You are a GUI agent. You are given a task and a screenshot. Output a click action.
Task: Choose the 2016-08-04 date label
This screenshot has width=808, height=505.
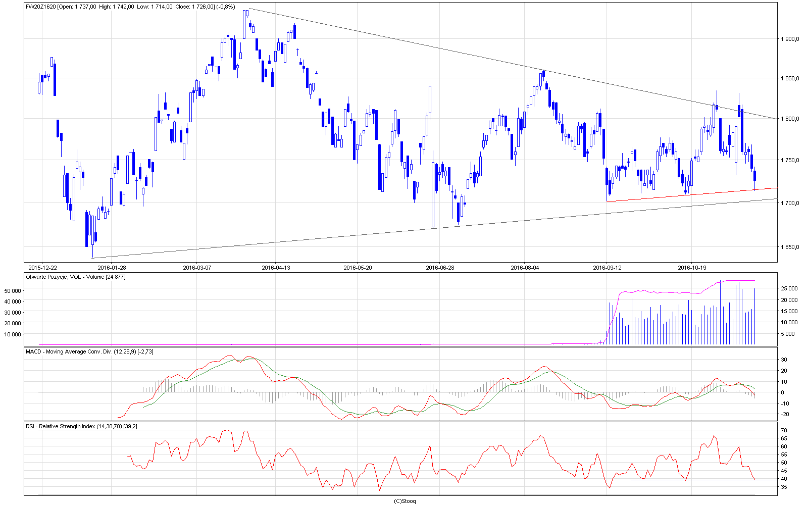[x=525, y=268]
